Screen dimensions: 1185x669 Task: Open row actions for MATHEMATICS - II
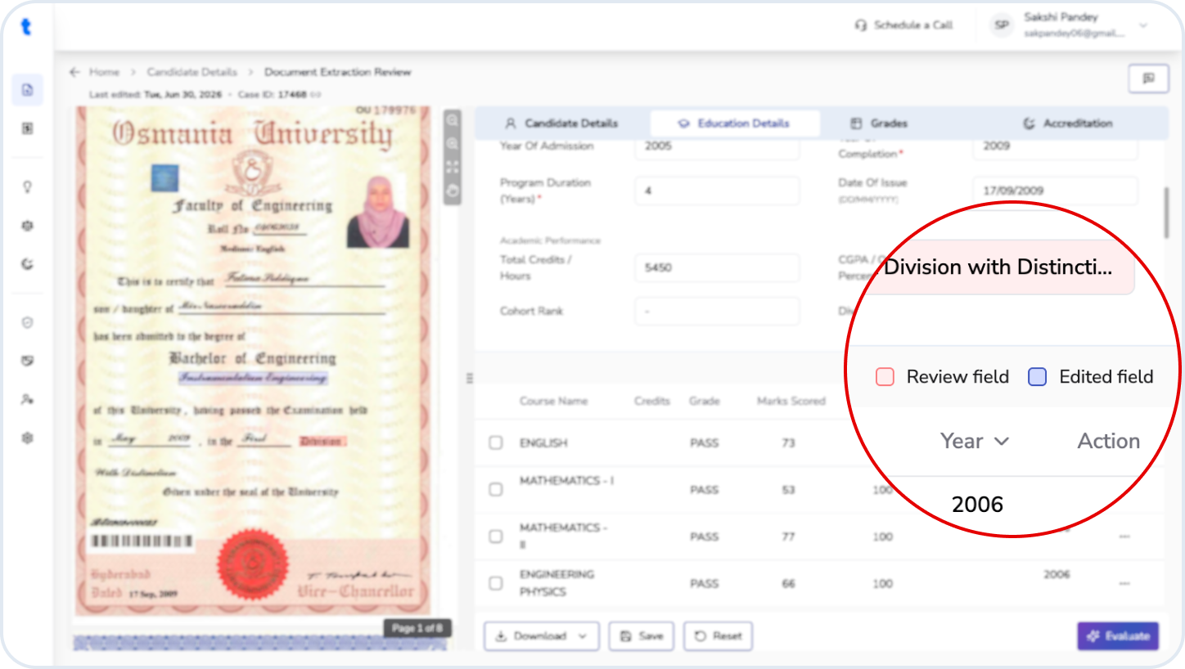(x=1124, y=537)
